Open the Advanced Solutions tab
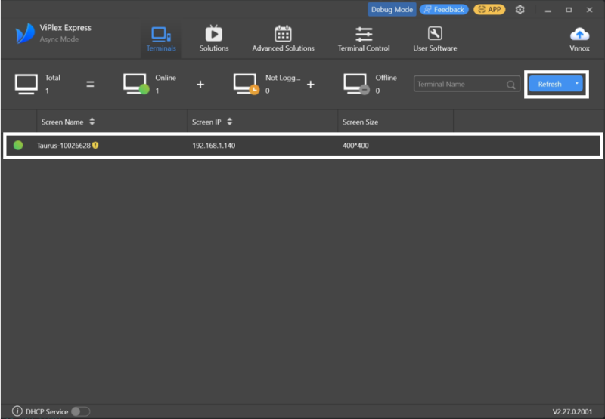605x419 pixels. tap(283, 39)
